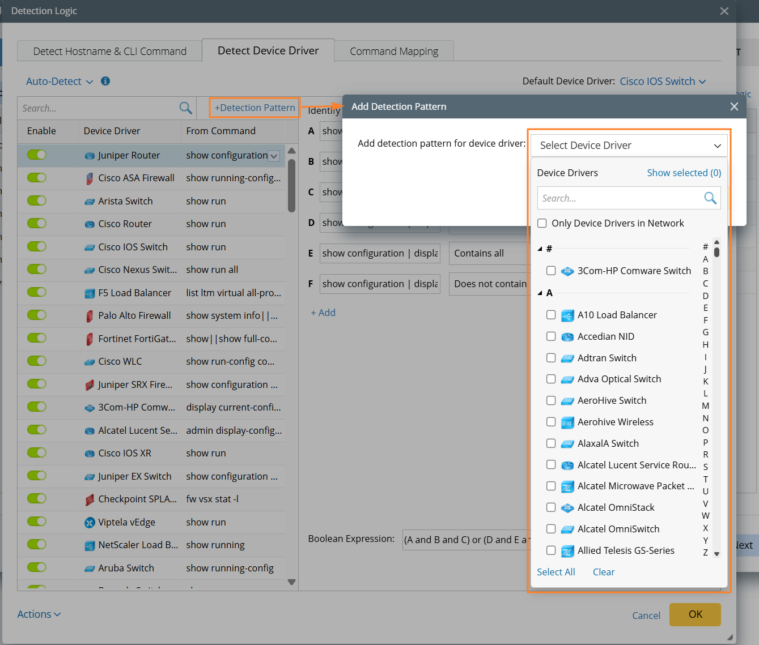Click the search magnifier in device driver list
This screenshot has height=645, width=759.
tap(185, 108)
